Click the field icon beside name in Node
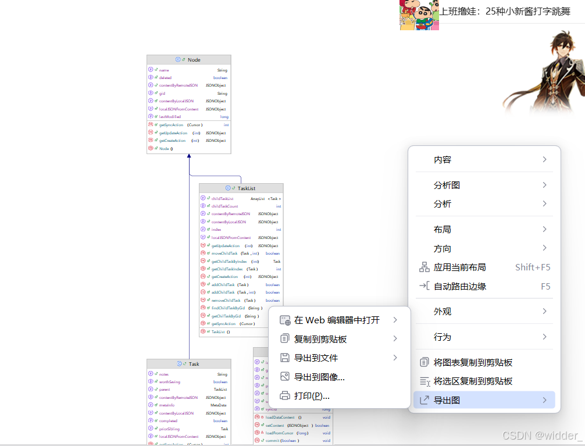The width and height of the screenshot is (585, 446). (151, 70)
